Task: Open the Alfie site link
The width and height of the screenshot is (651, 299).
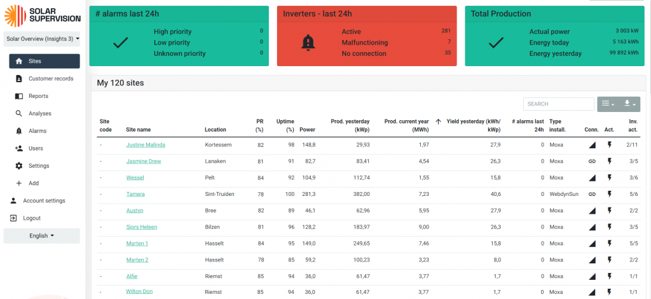Action: tap(132, 276)
